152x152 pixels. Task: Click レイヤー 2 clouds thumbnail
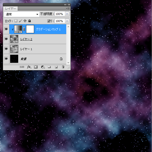[14, 39]
